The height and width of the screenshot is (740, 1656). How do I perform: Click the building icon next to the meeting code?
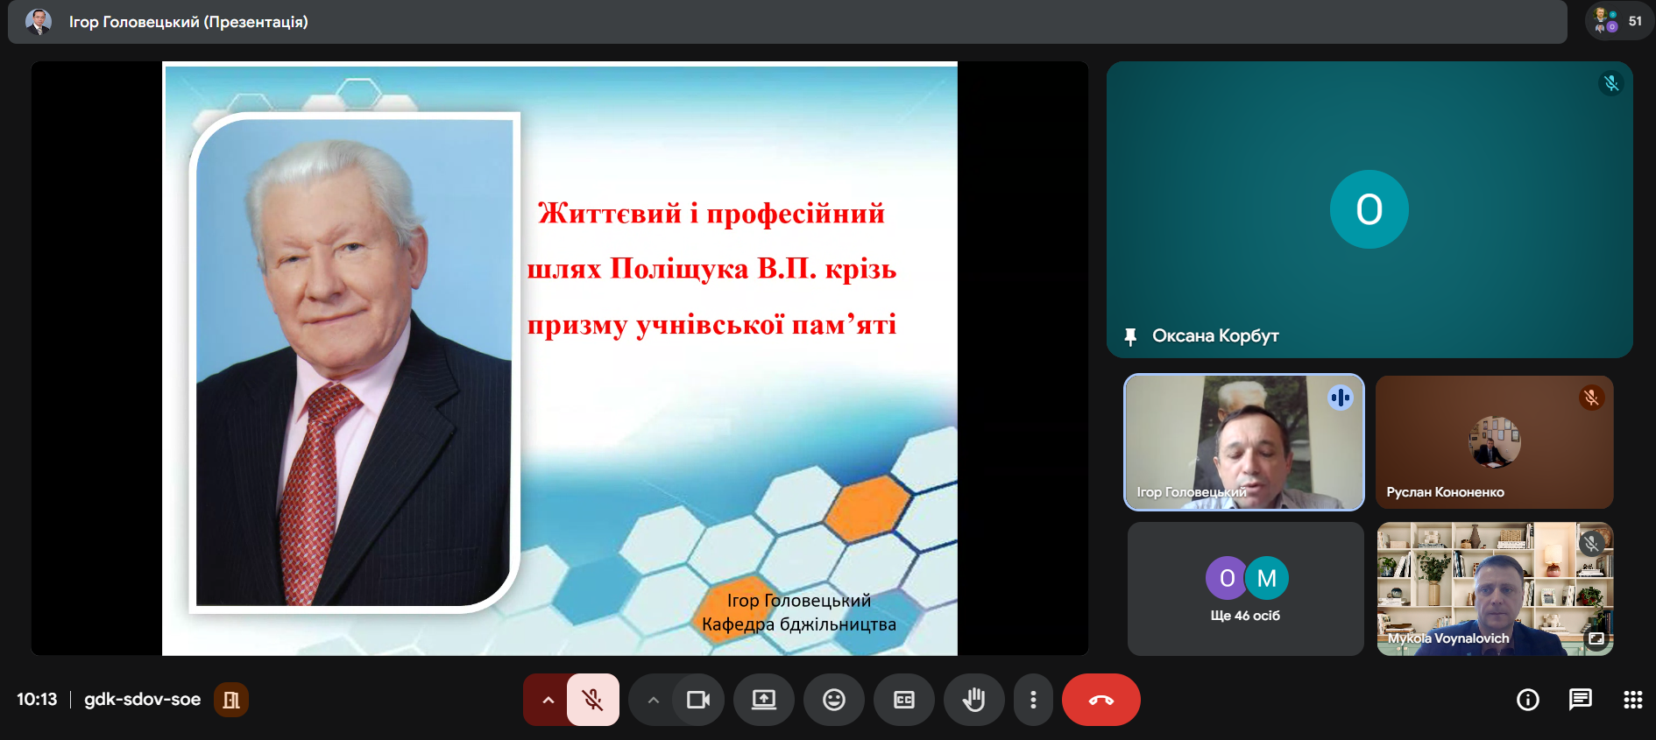(231, 700)
